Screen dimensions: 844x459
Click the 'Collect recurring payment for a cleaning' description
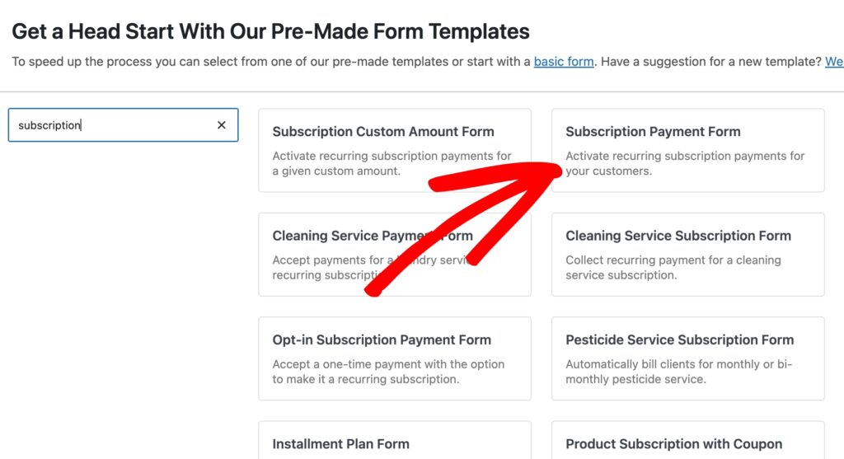pos(673,268)
